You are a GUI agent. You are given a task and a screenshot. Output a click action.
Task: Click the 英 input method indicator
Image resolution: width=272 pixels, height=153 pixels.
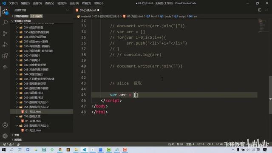point(258,150)
